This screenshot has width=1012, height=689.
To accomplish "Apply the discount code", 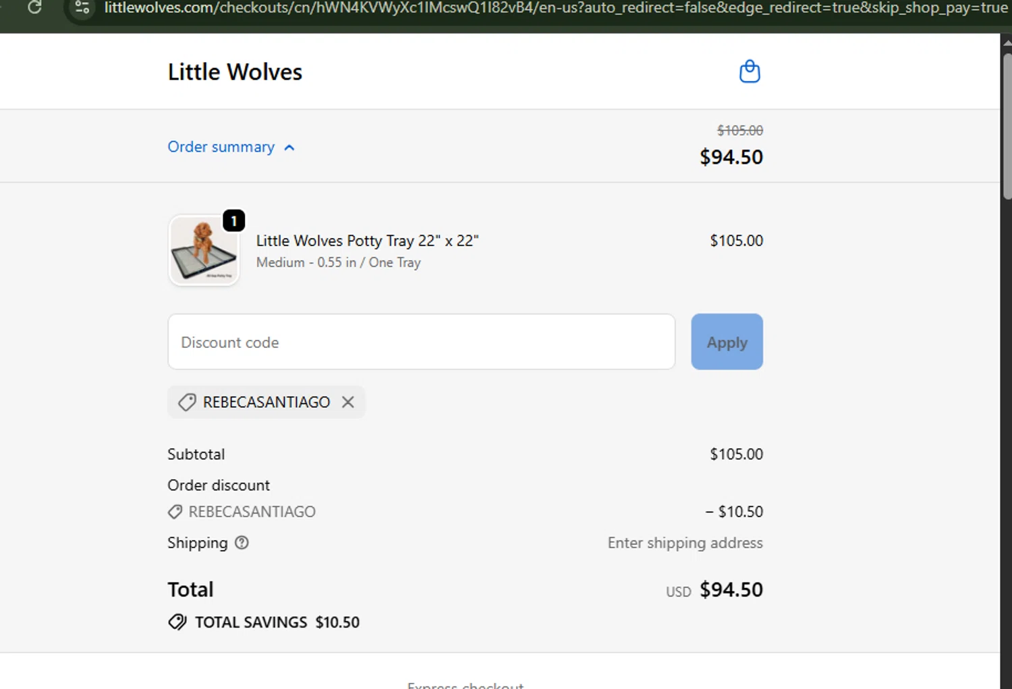I will (727, 342).
